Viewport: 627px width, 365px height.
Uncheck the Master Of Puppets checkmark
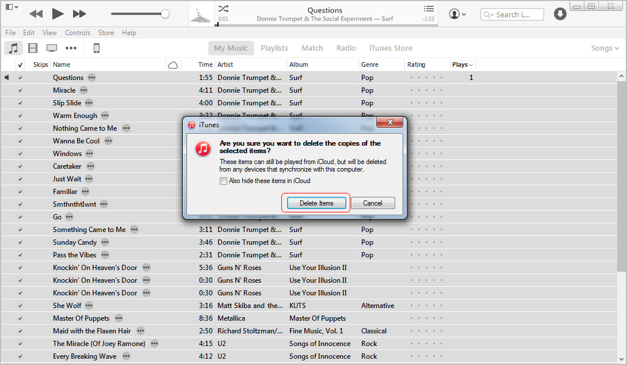click(20, 318)
